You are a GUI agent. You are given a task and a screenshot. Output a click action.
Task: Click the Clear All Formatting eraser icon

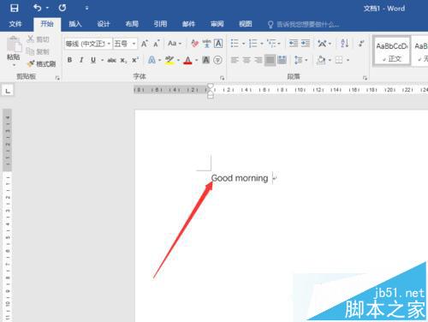[x=195, y=44]
